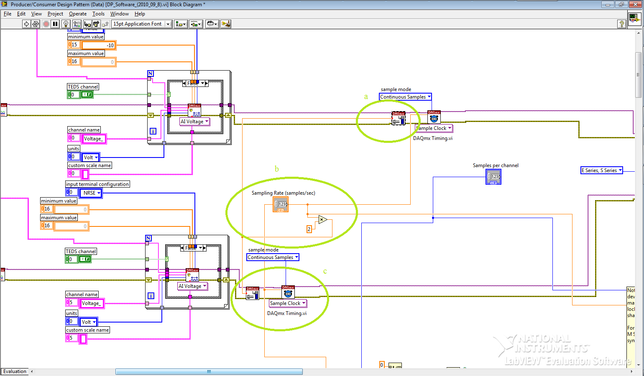Select upper DAQmx property node
Image resolution: width=644 pixels, height=376 pixels.
399,118
